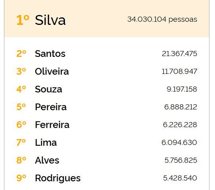Click the 34.030.104 pessoas count
The image size is (215, 190).
(162, 19)
